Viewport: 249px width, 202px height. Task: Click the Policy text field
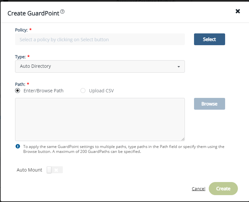(100, 40)
